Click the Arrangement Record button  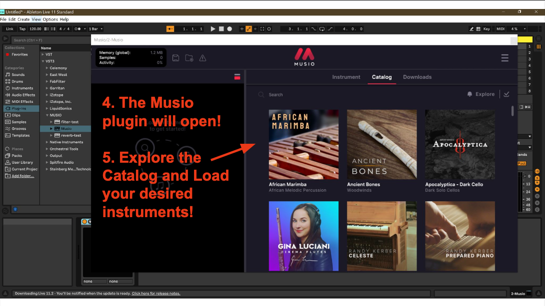229,29
